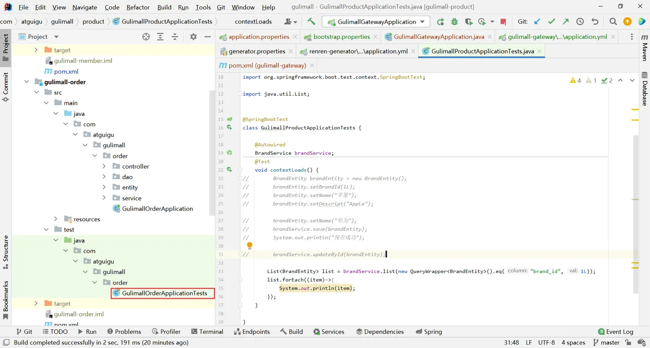
Task: Open the Event Log panel
Action: [x=616, y=331]
